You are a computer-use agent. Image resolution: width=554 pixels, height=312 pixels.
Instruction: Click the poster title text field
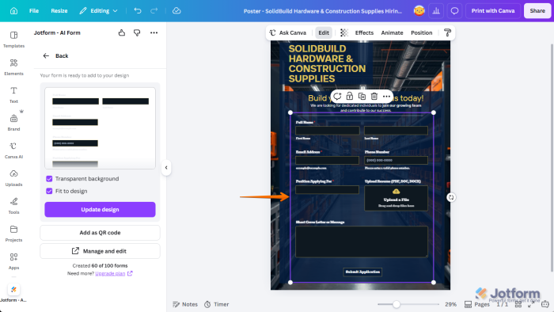(323, 11)
